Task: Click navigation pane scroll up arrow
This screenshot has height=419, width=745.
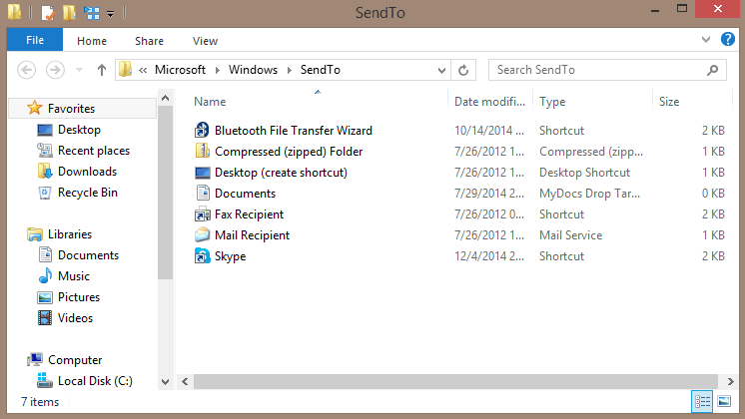Action: pos(166,98)
